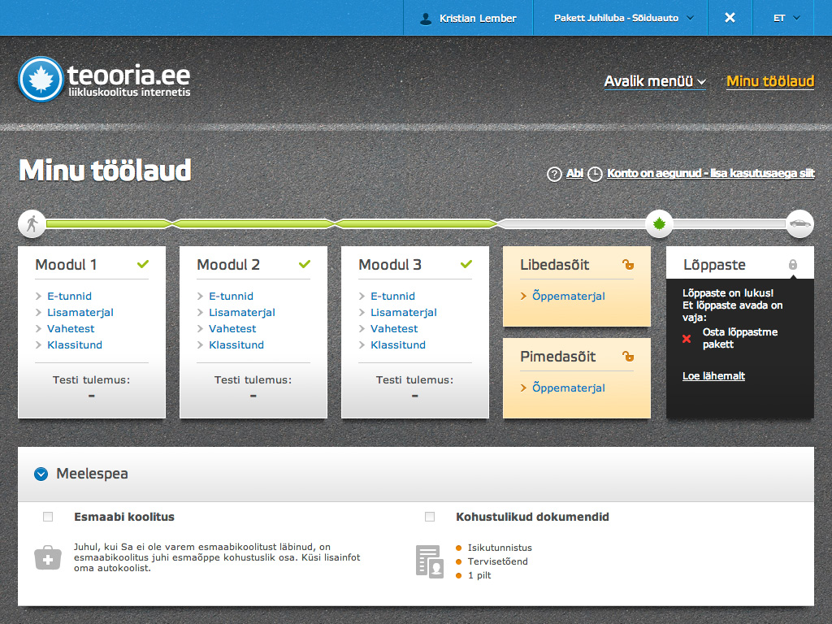The image size is (832, 624).
Task: Open Kristian Lember user profile
Action: [468, 18]
